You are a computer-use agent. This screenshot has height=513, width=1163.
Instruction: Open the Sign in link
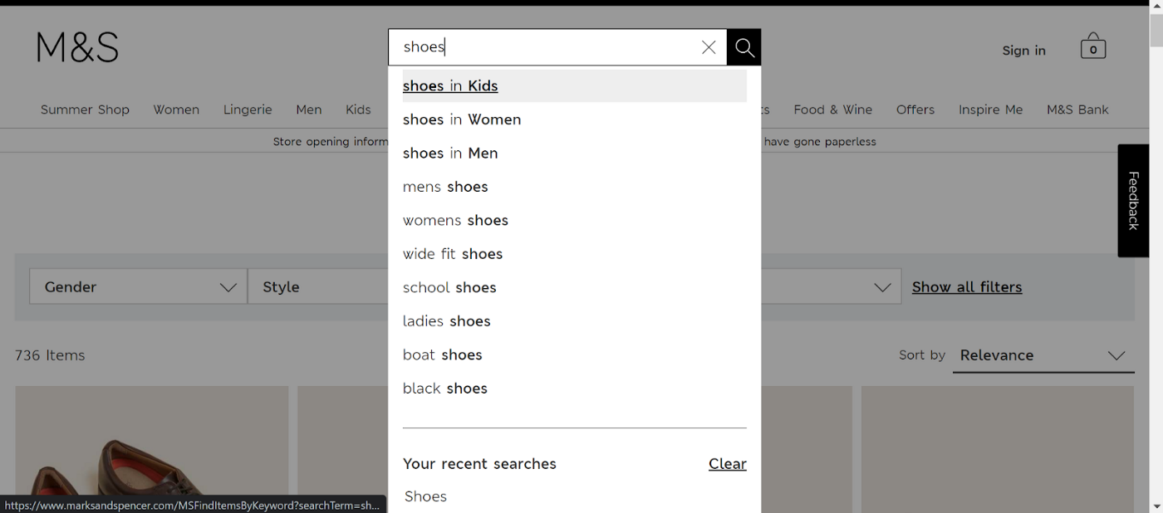tap(1023, 51)
